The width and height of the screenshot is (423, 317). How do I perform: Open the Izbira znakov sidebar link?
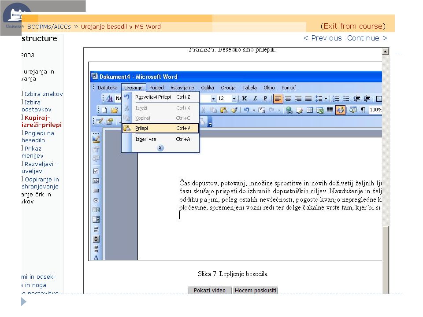(44, 94)
